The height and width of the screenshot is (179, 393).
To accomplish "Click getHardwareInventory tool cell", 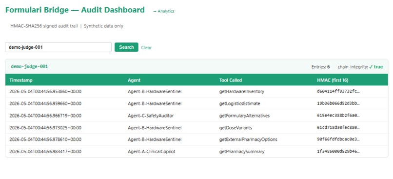I will coord(242,92).
